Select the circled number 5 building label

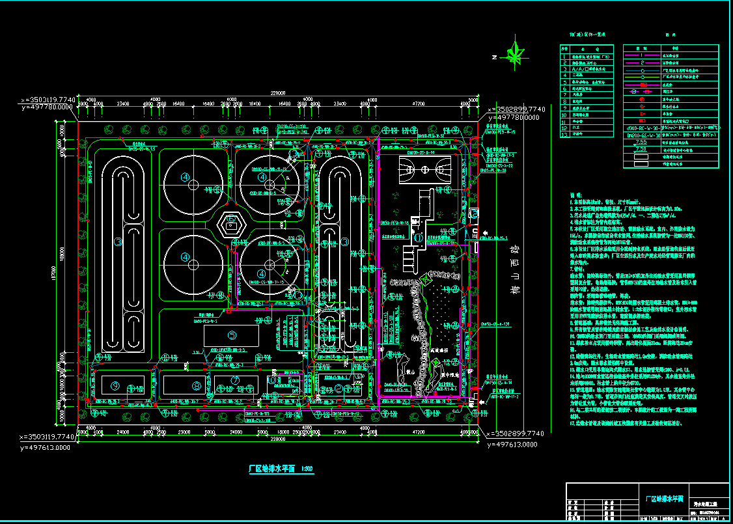tap(232, 335)
